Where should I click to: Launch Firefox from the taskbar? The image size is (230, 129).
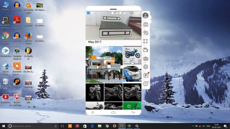[114, 126]
